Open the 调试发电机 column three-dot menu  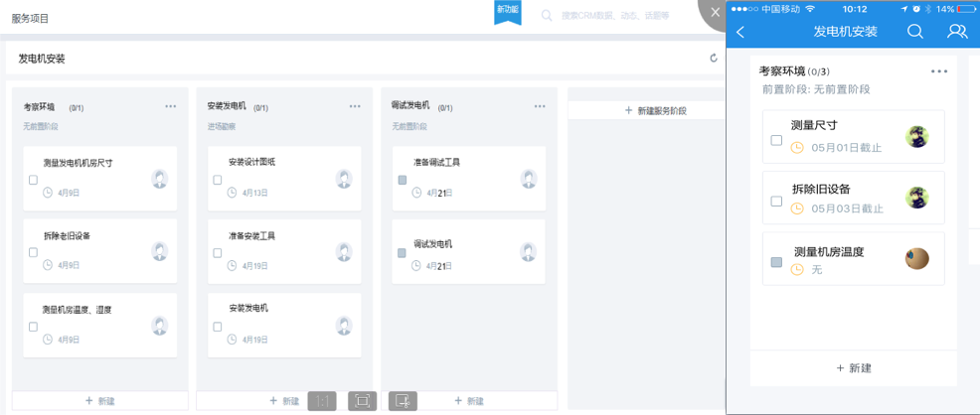tap(540, 106)
